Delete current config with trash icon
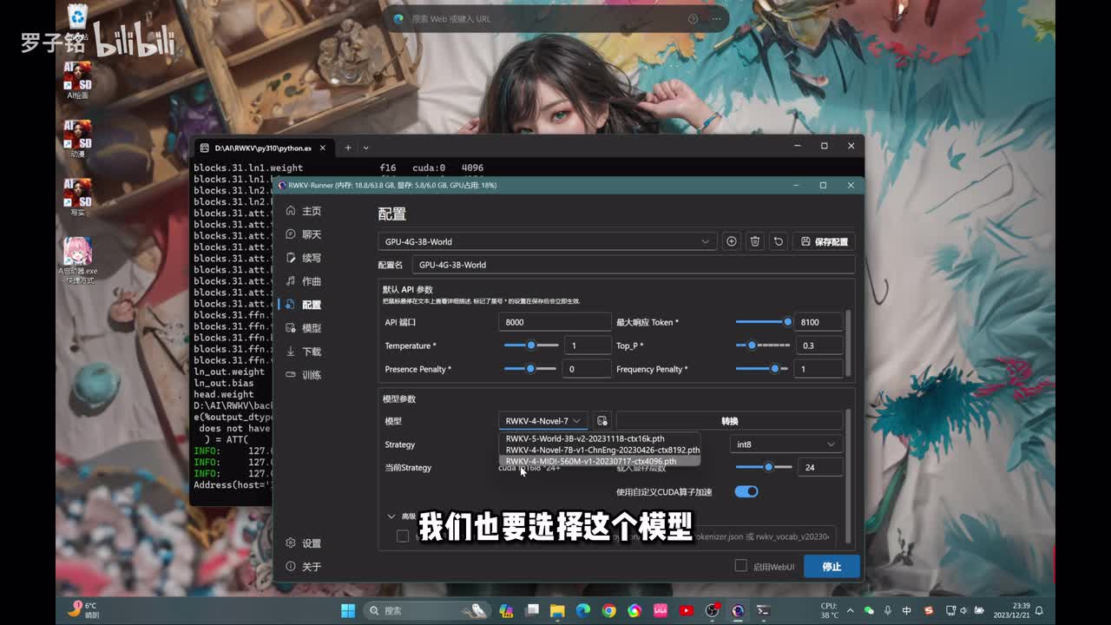The image size is (1111, 625). click(x=755, y=241)
